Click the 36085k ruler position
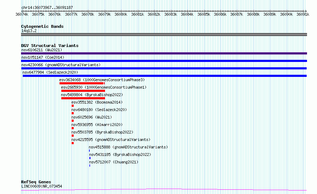 (x=204, y=14)
